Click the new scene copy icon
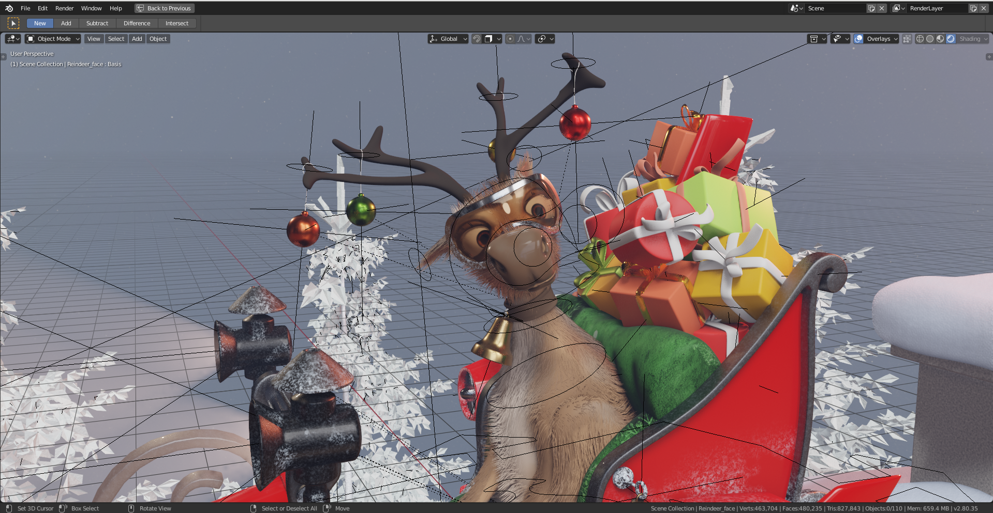993x513 pixels. 871,8
